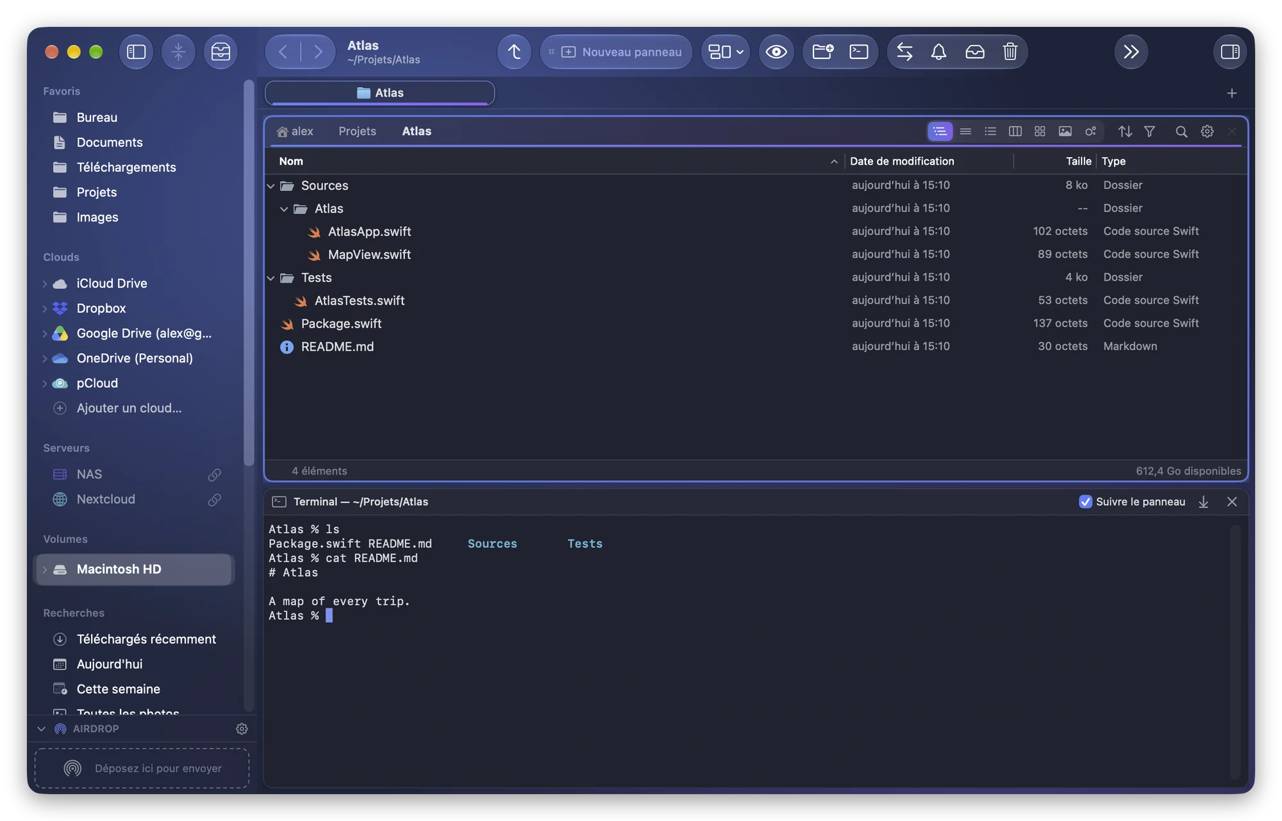Viewport: 1282px width, 821px height.
Task: Toggle Quick Look eye icon
Action: click(776, 52)
